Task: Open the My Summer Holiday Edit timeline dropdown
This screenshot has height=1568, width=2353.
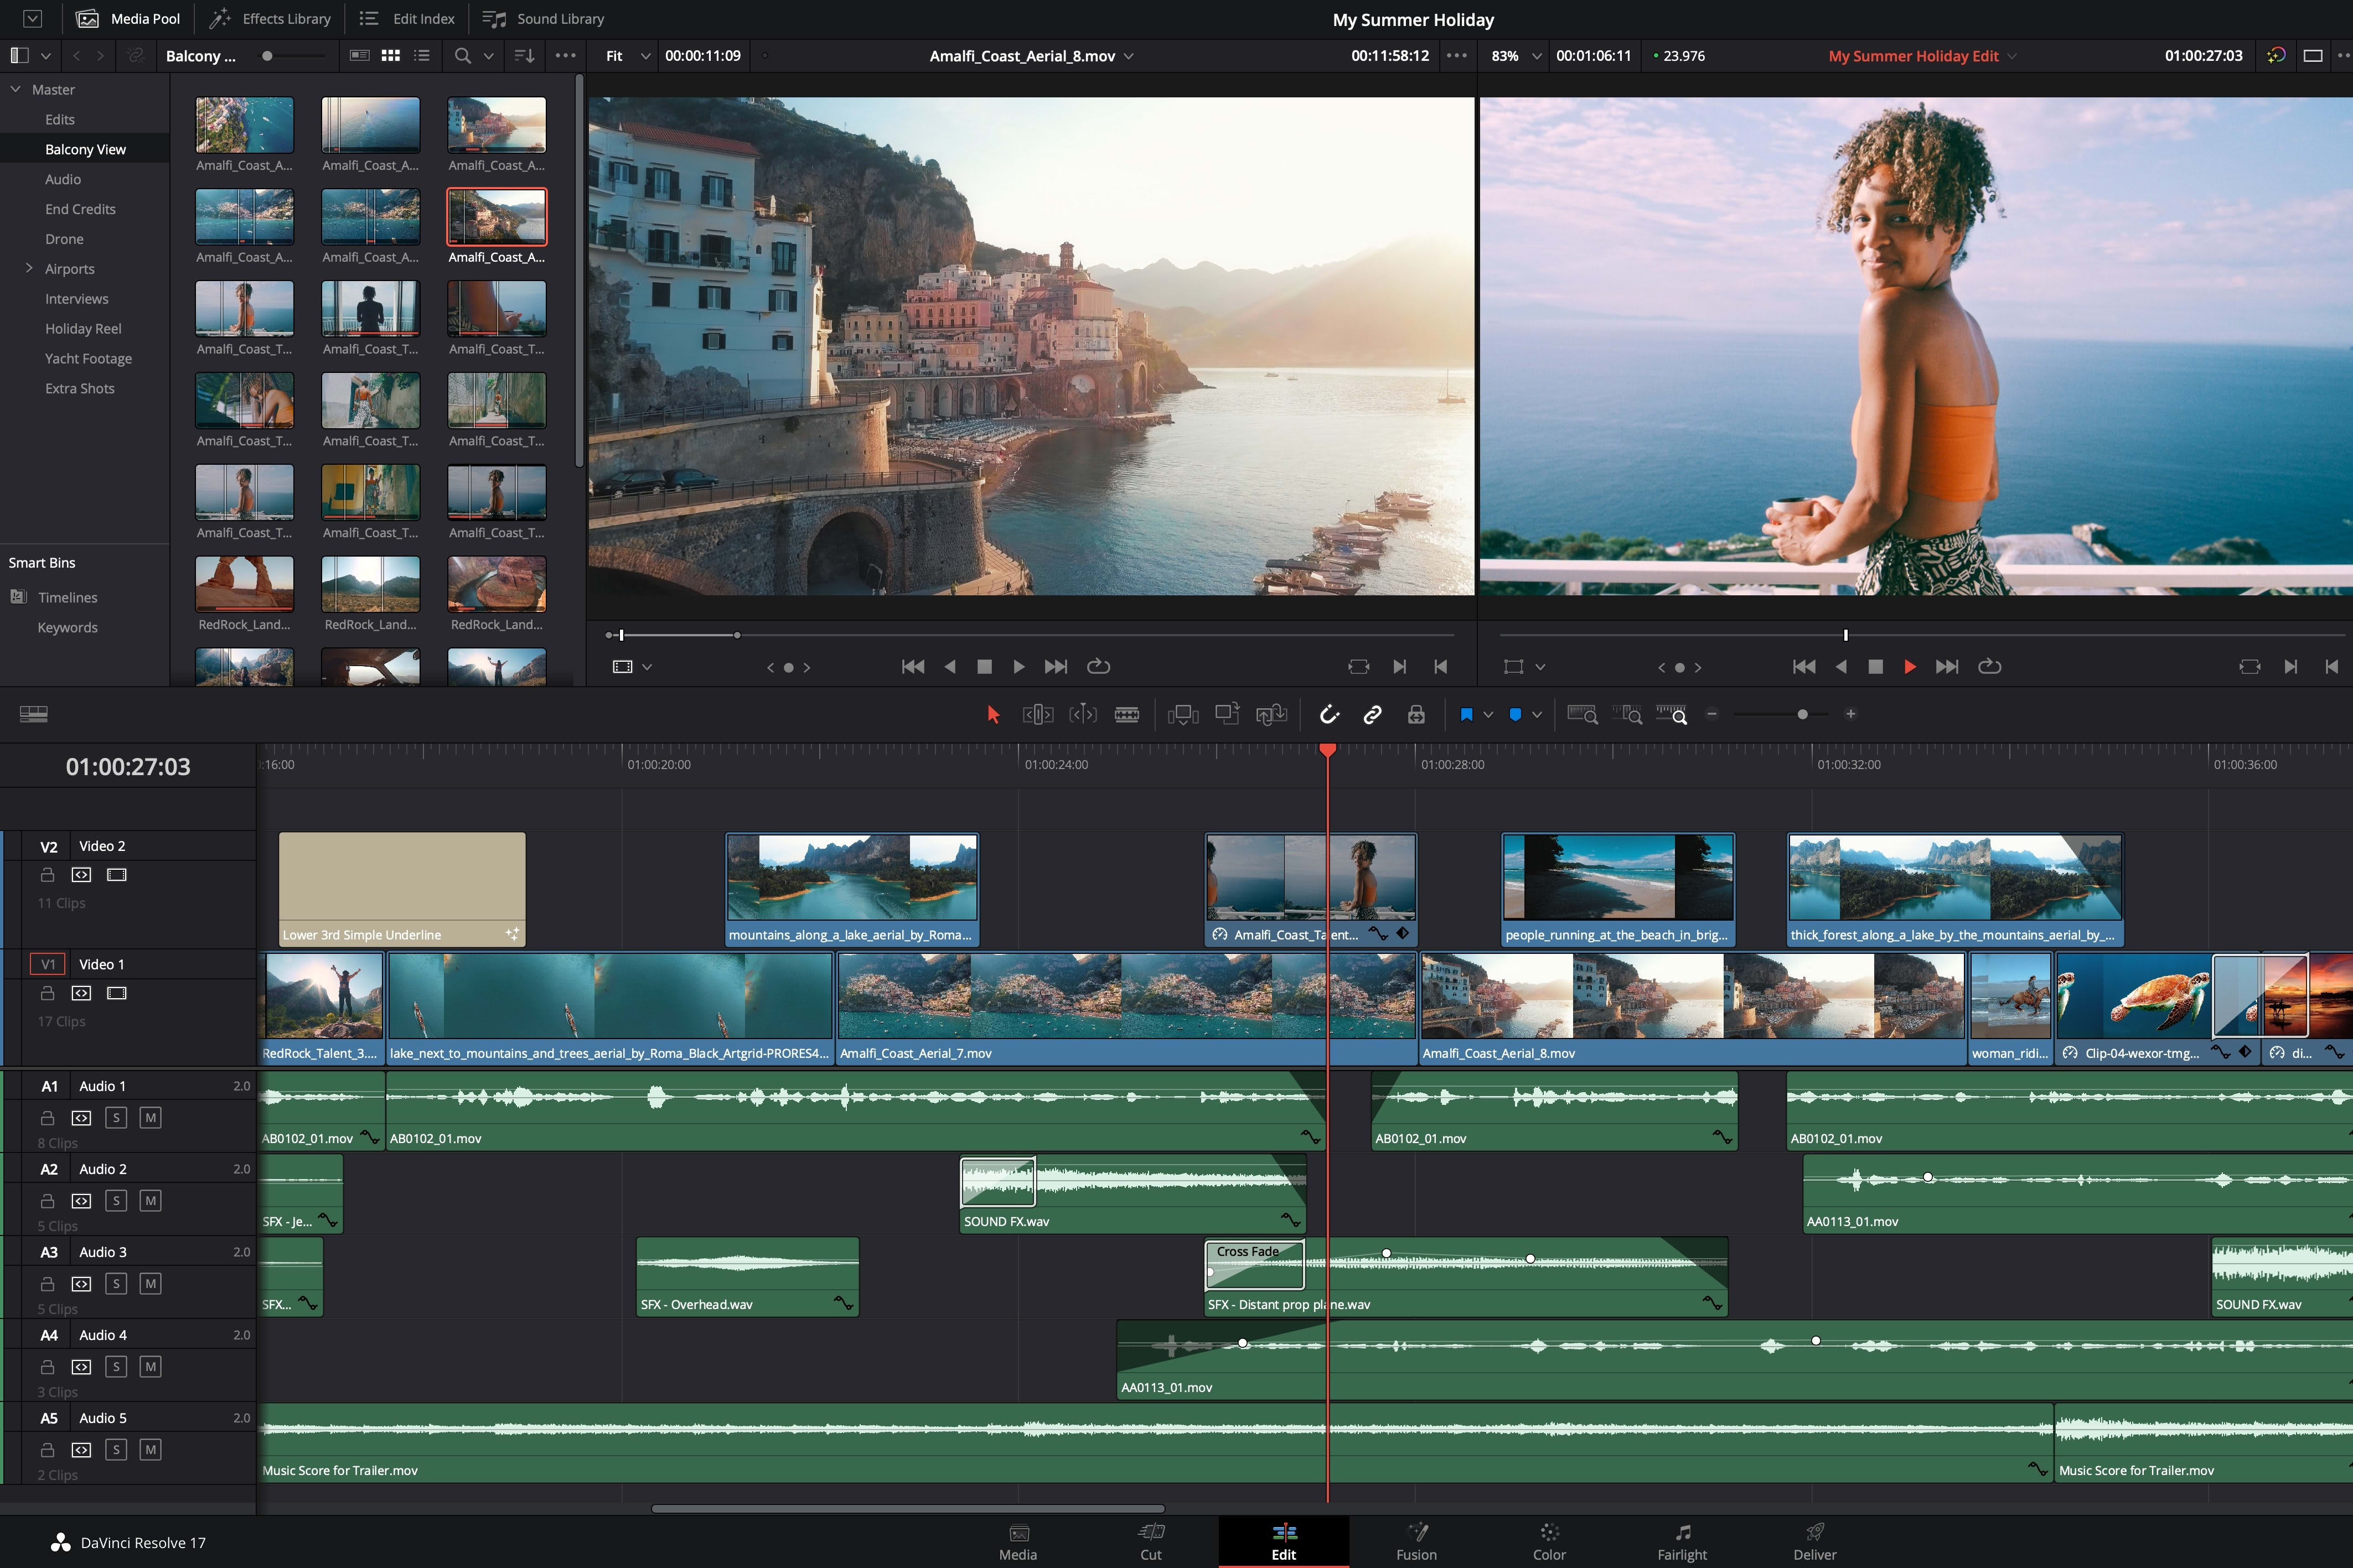Action: 2012,56
